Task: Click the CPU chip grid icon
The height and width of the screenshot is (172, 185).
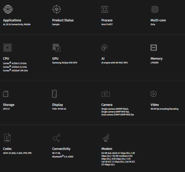Action: tap(7, 48)
